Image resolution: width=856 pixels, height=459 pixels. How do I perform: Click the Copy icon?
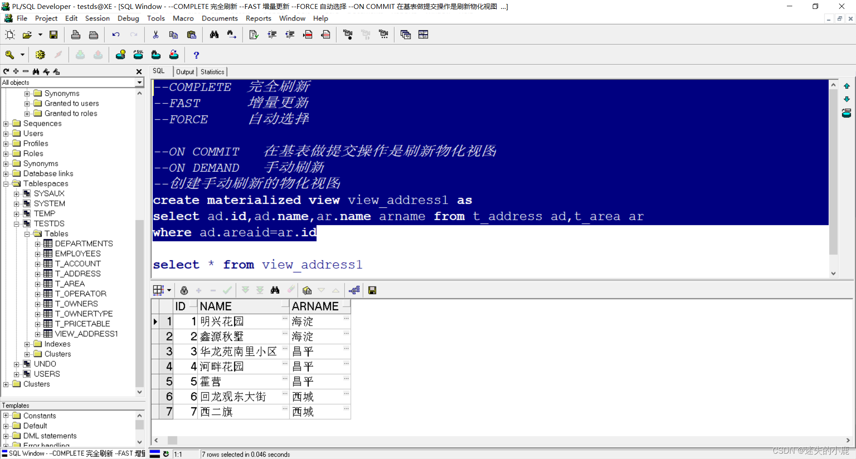coord(173,35)
